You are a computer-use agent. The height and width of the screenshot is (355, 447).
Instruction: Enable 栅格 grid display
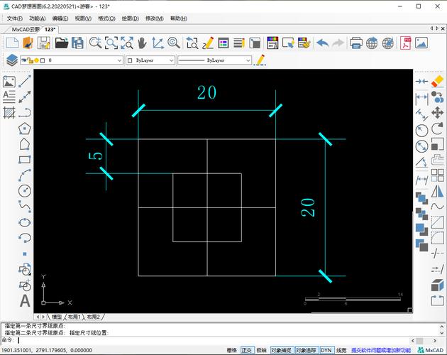232,350
